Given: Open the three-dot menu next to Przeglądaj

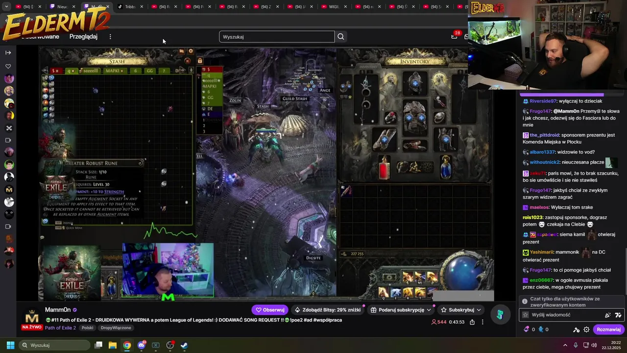Looking at the screenshot, I should click(x=110, y=37).
